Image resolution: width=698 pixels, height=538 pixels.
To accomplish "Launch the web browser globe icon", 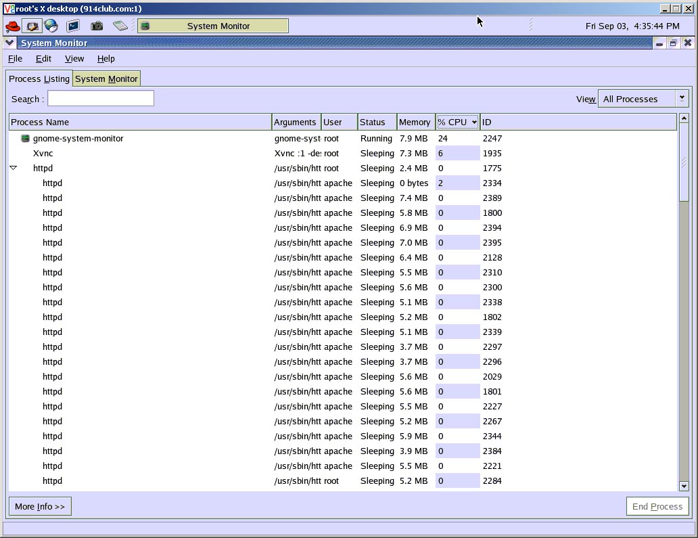I will click(x=51, y=26).
